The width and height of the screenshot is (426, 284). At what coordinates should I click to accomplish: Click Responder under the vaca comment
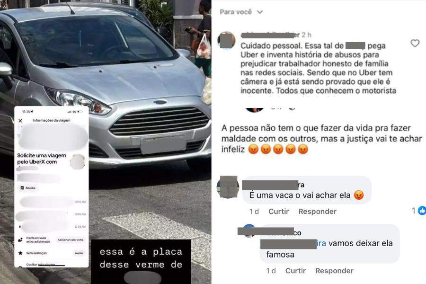(317, 212)
